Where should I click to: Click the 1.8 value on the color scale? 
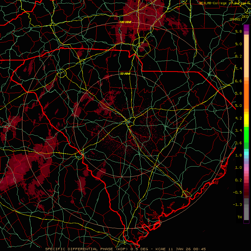(238, 155)
